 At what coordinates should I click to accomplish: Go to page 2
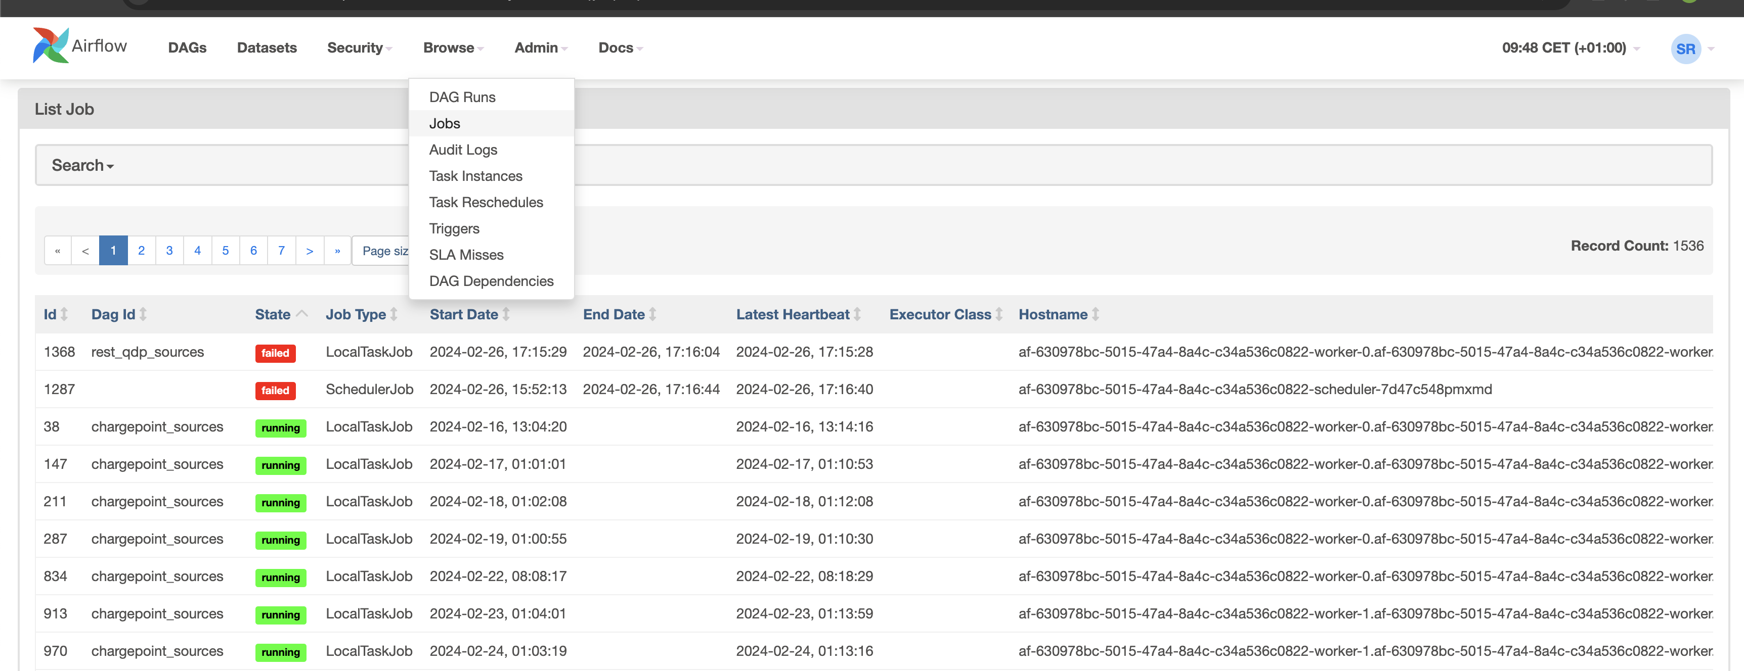tap(142, 251)
